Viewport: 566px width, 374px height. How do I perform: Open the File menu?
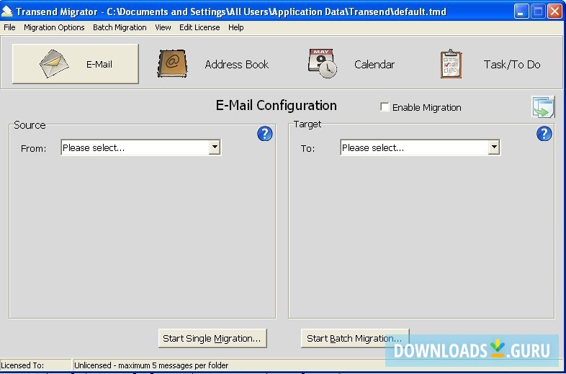click(x=9, y=27)
